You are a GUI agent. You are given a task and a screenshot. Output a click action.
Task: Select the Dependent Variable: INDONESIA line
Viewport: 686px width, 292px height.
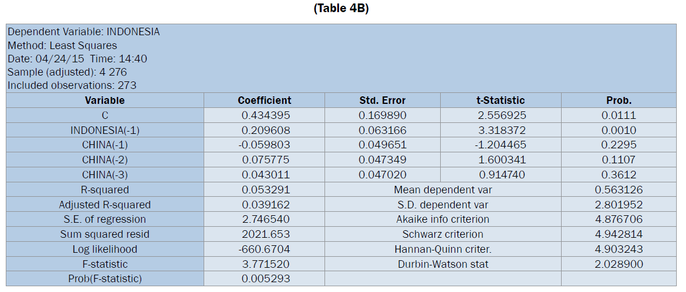[84, 32]
